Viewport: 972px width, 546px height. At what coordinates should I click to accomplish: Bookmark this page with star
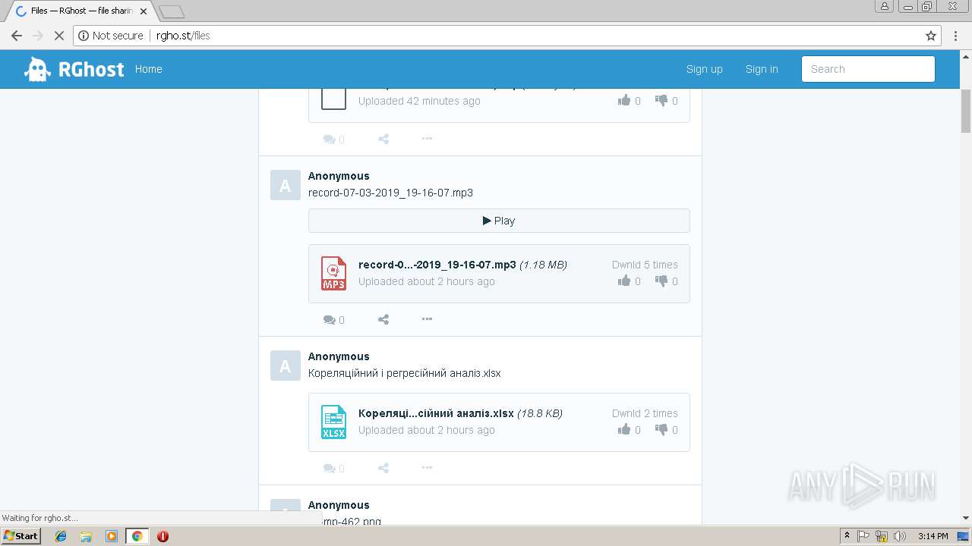pos(931,36)
